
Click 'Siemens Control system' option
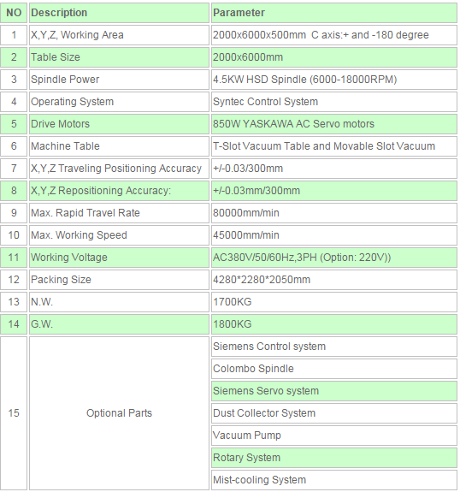click(334, 347)
